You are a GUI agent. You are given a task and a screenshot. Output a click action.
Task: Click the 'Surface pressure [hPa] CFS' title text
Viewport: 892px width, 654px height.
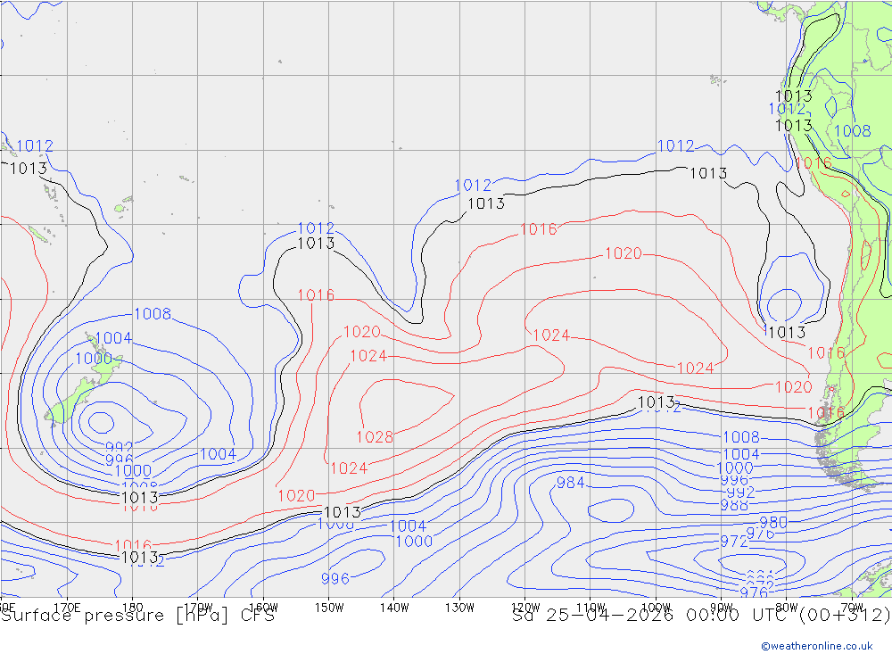tap(137, 616)
